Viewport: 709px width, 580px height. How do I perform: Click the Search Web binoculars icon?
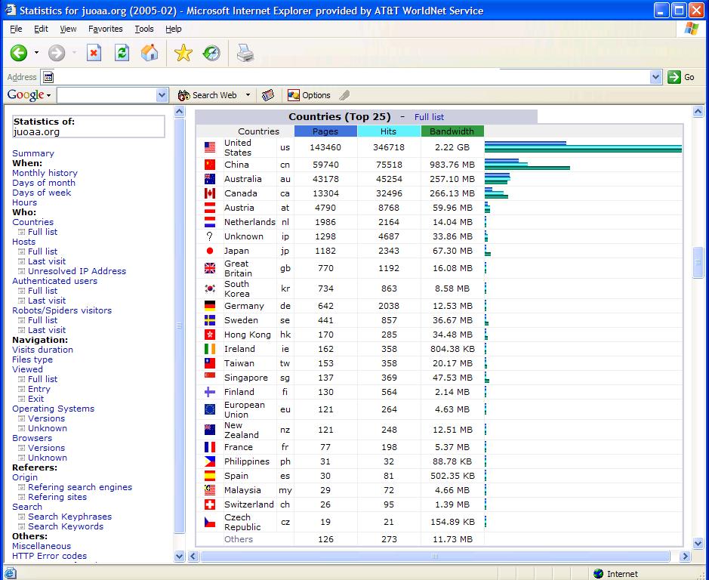tap(183, 95)
